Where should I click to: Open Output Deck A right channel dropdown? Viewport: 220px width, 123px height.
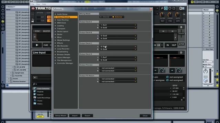click(x=118, y=28)
